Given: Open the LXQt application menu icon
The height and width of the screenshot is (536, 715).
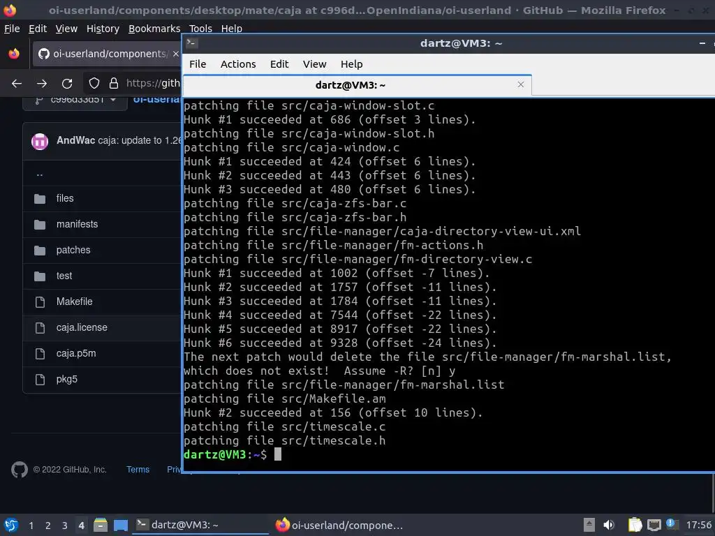Looking at the screenshot, I should click(11, 525).
